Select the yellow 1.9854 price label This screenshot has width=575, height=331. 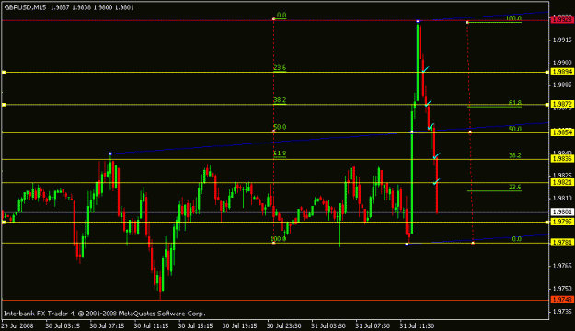click(562, 132)
